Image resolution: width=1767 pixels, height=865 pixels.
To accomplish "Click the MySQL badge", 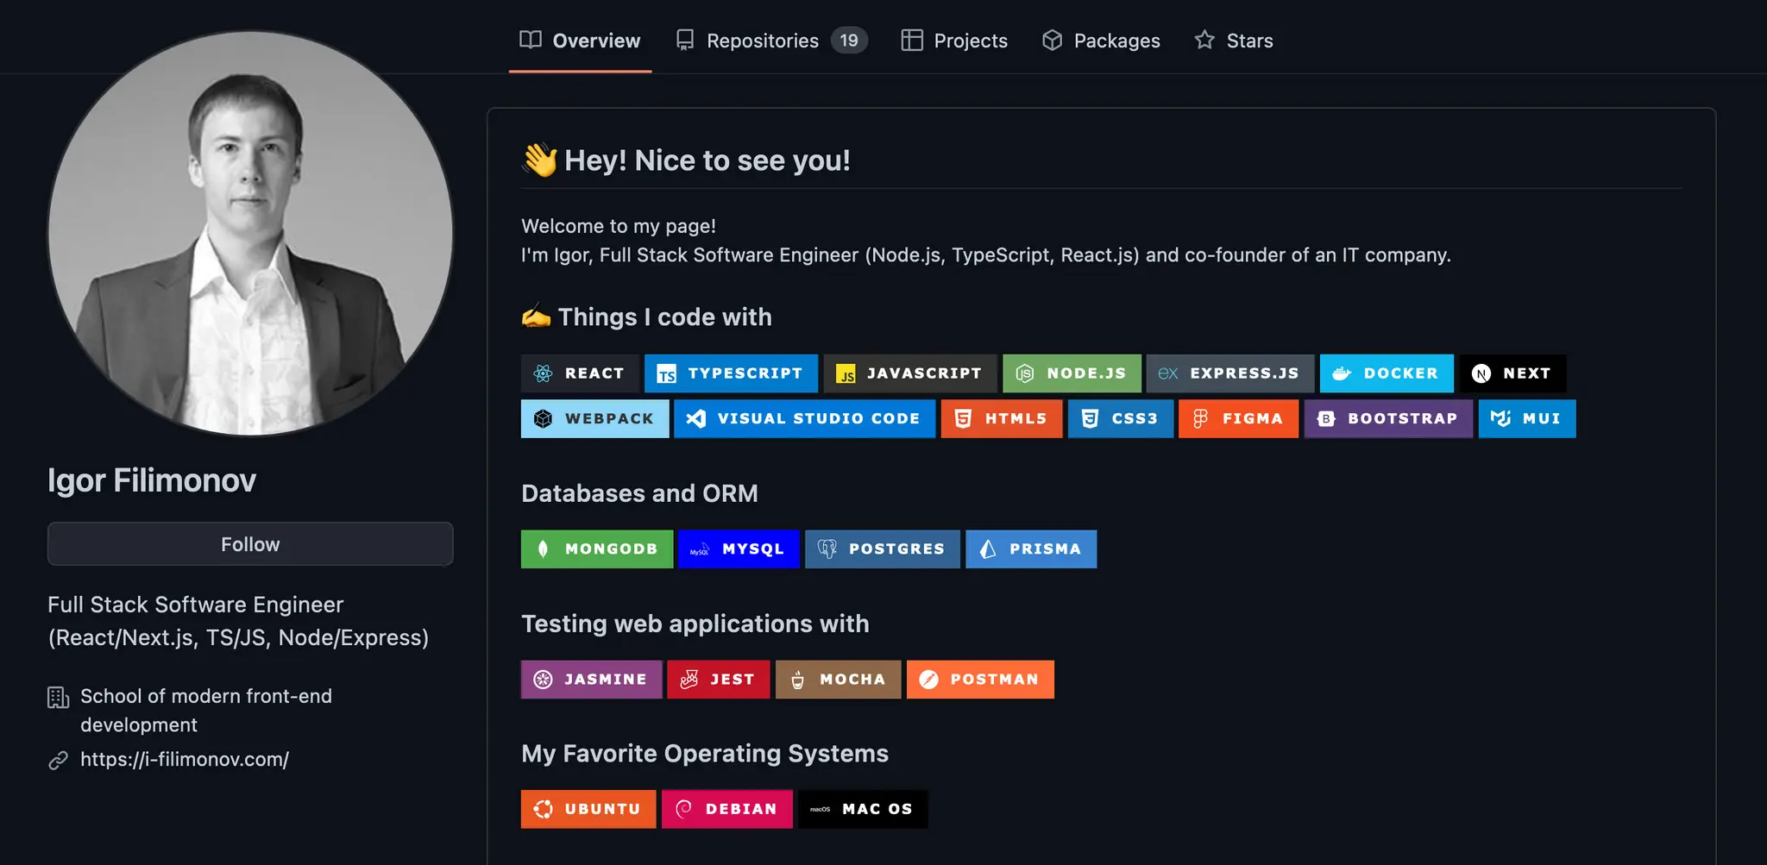I will [739, 548].
